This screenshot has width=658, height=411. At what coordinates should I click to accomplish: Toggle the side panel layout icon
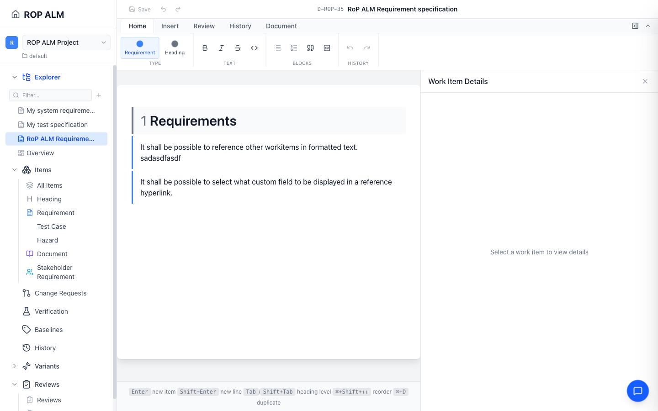(635, 26)
